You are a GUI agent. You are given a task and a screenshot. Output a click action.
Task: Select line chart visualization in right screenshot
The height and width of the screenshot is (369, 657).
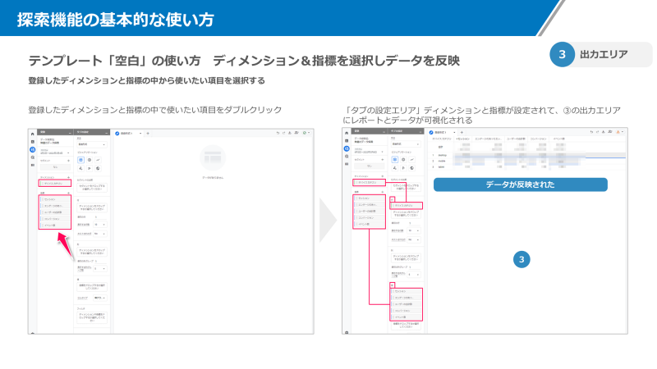coord(413,158)
